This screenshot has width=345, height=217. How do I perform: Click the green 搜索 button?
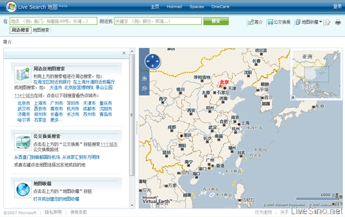click(x=216, y=21)
